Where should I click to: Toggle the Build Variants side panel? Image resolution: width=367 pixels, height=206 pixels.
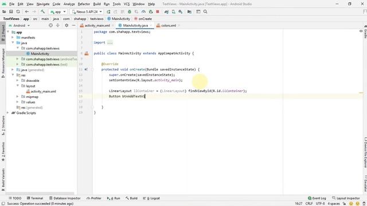[x=3, y=179]
